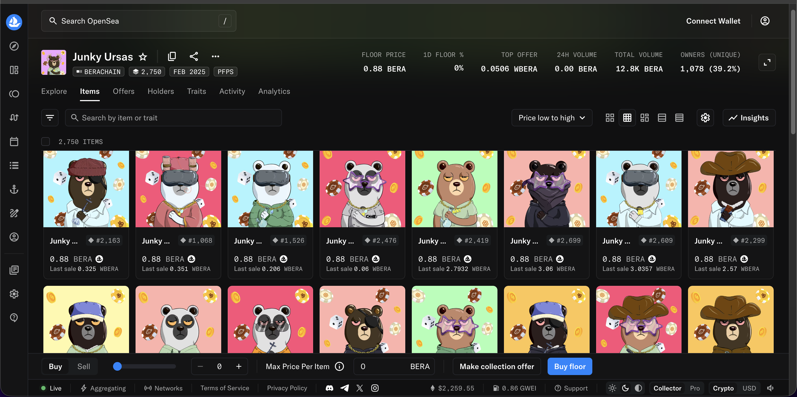
Task: Select the list view layout
Action: (662, 118)
